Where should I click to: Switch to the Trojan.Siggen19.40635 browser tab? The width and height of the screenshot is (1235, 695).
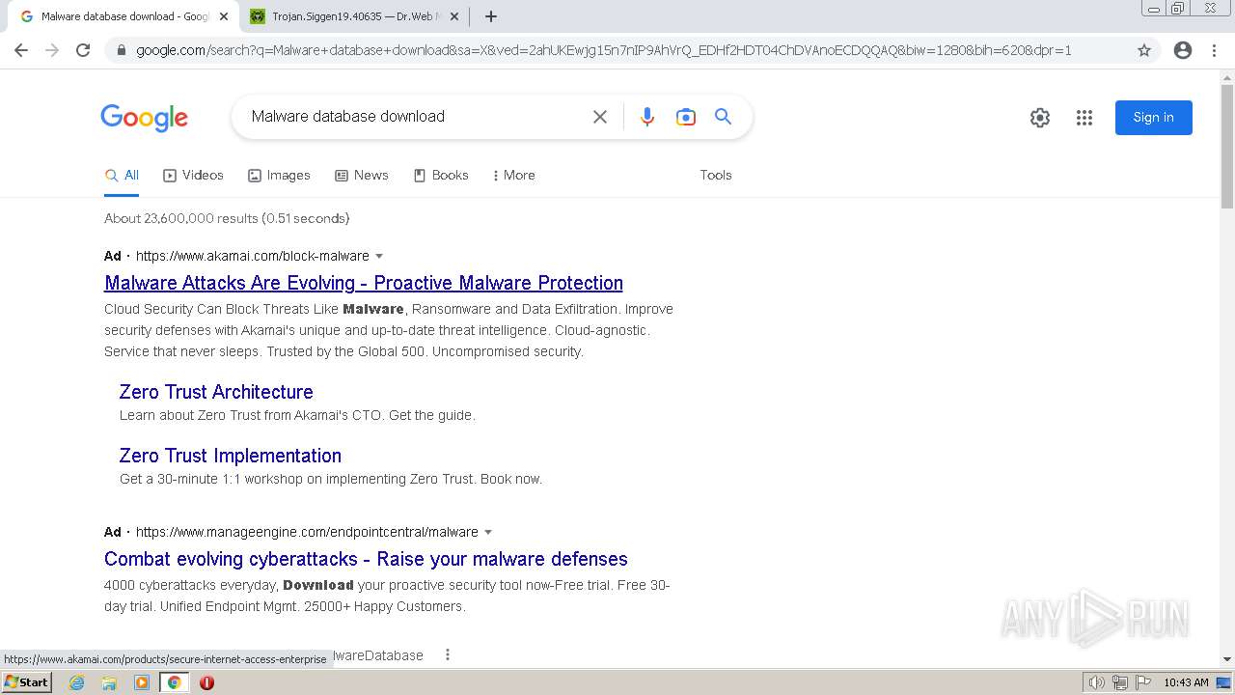[355, 16]
